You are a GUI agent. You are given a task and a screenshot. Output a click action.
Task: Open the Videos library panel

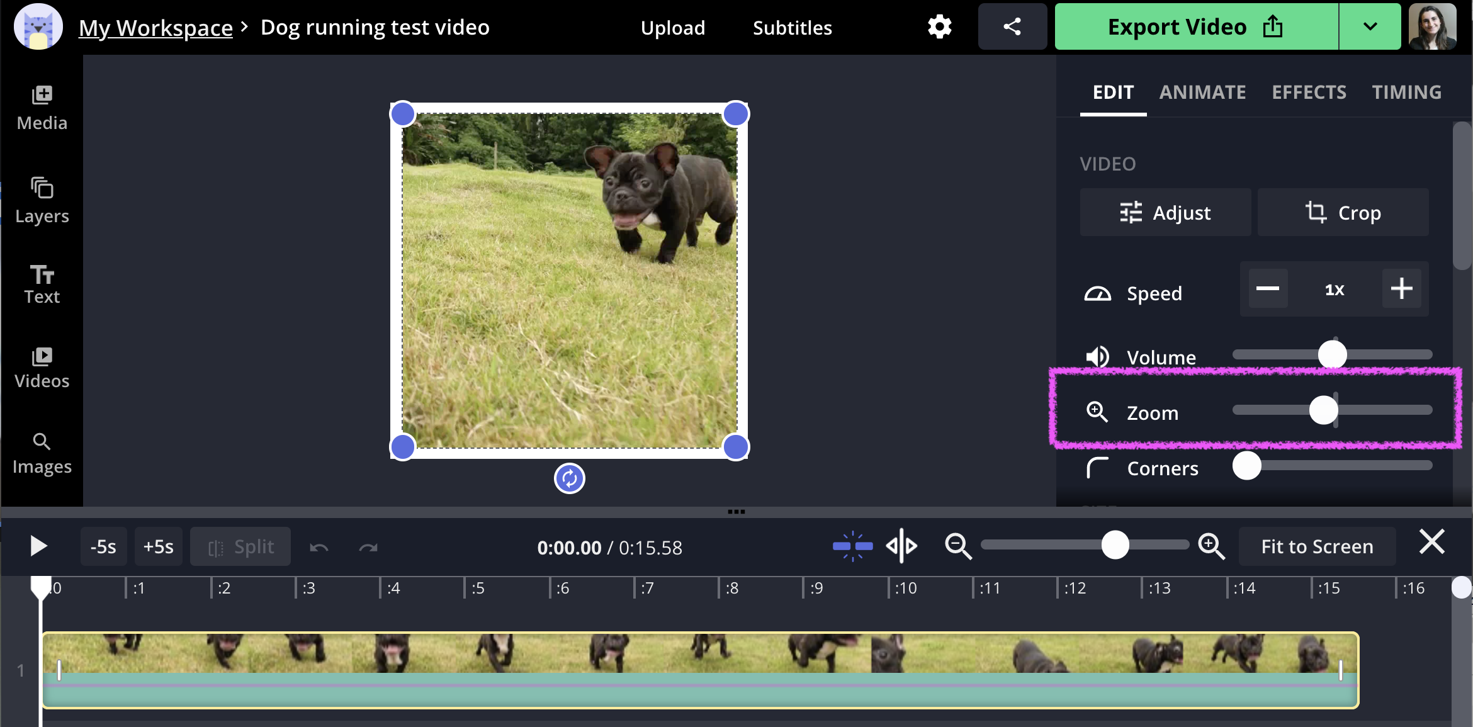pyautogui.click(x=42, y=368)
